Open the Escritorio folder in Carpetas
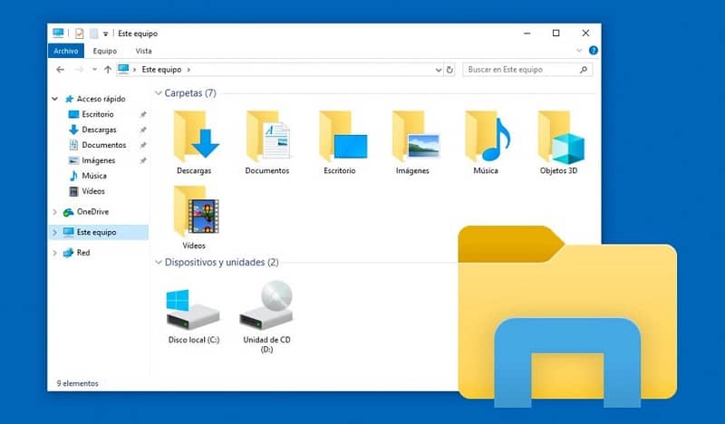This screenshot has width=725, height=424. (x=342, y=137)
